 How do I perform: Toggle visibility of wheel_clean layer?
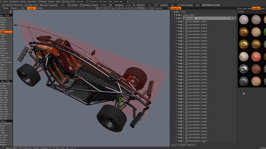177,15
